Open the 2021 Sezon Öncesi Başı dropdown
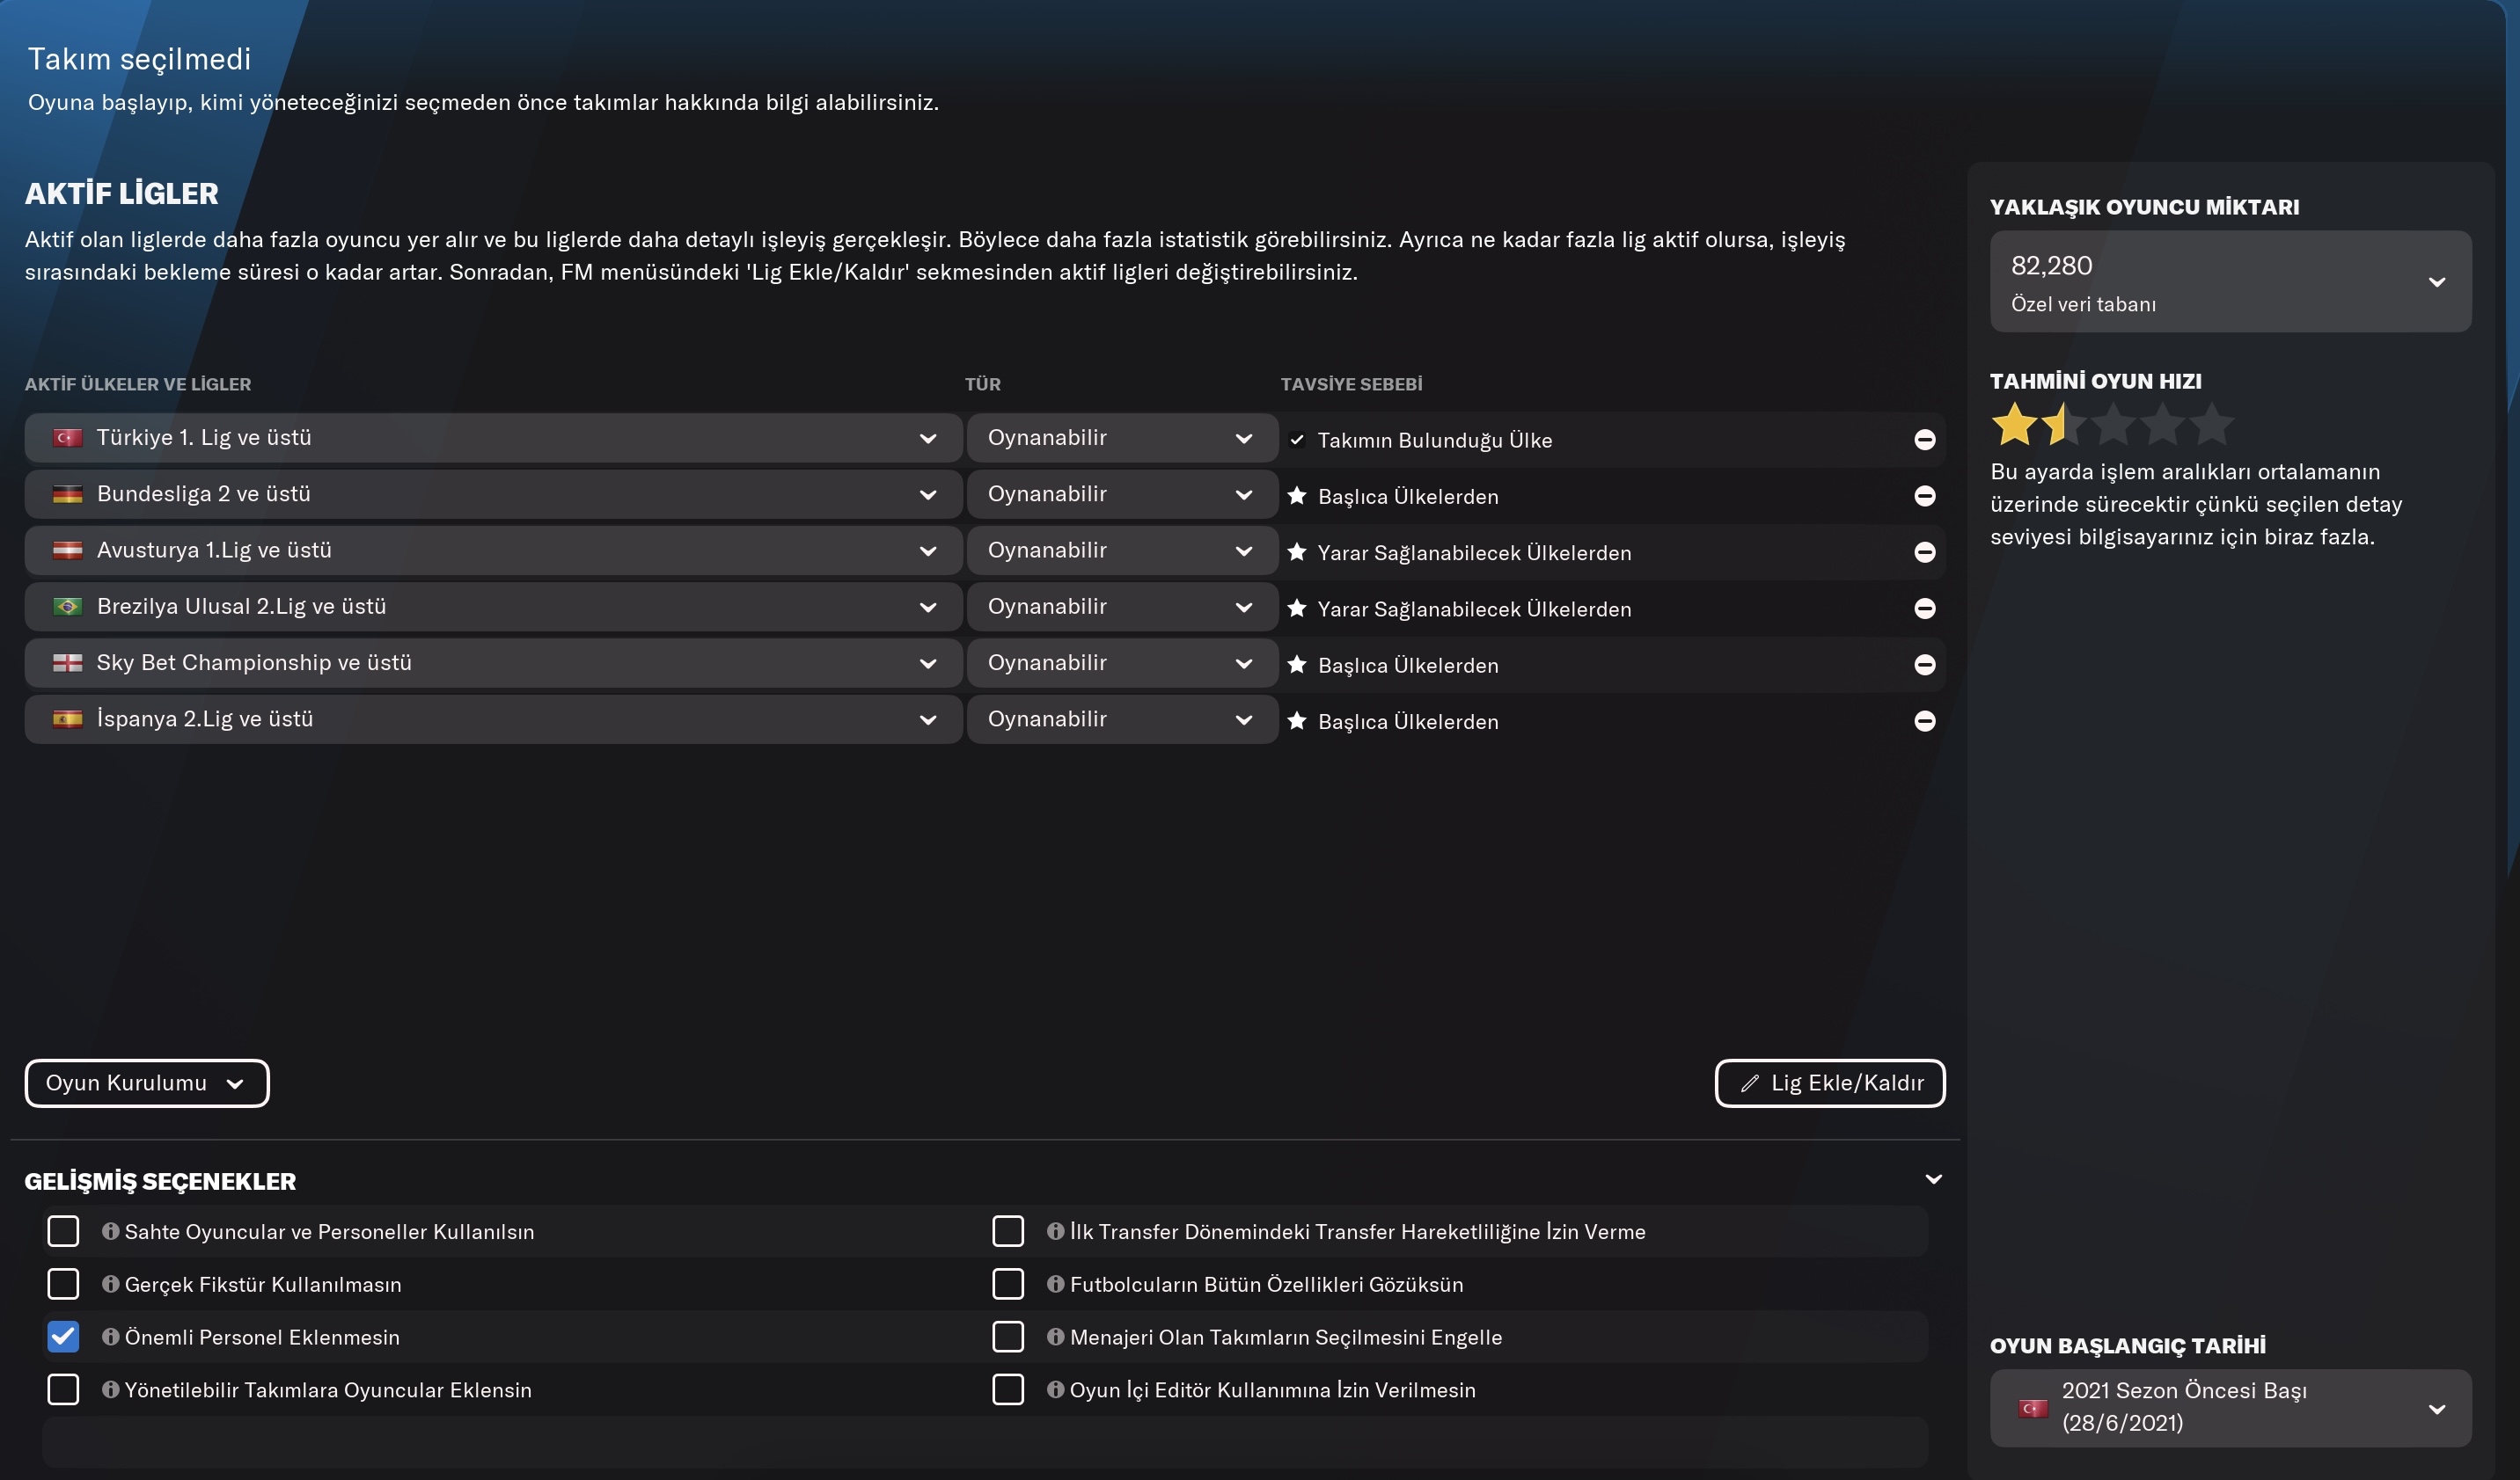This screenshot has height=1480, width=2520. (2230, 1407)
